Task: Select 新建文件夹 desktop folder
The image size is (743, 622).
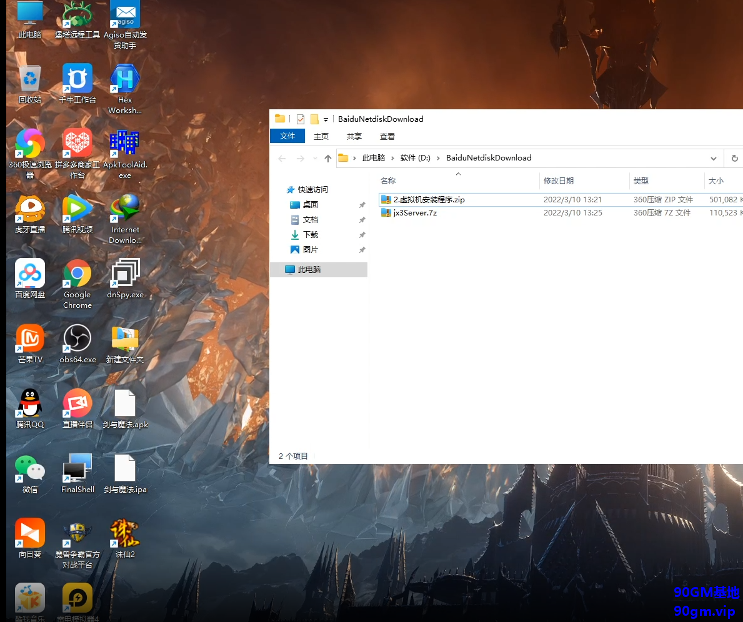Action: 125,344
